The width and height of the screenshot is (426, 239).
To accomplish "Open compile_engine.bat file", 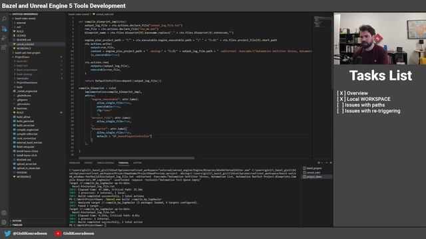I will point(27,130).
